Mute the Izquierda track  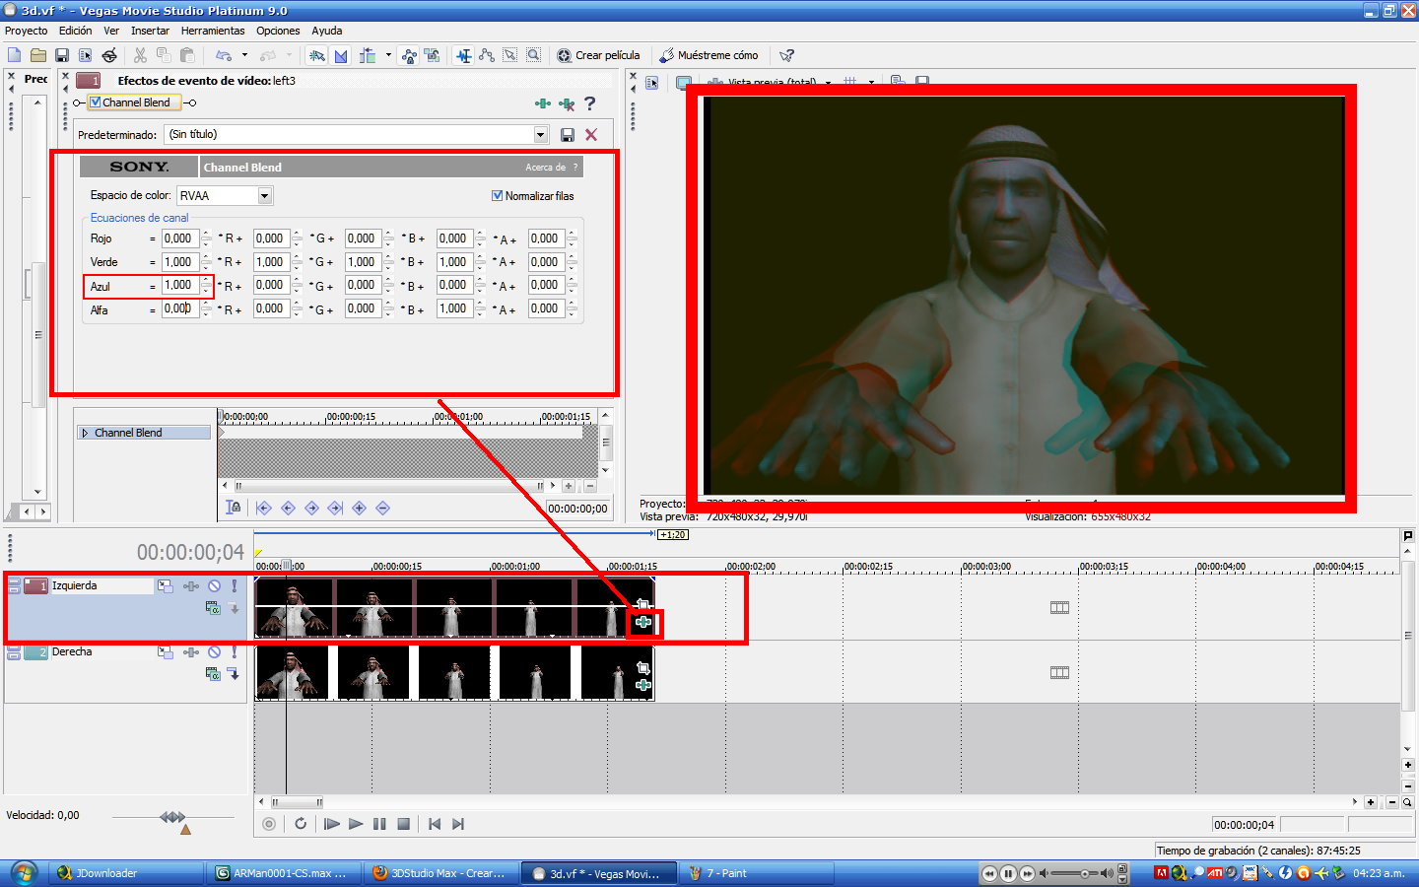click(214, 585)
